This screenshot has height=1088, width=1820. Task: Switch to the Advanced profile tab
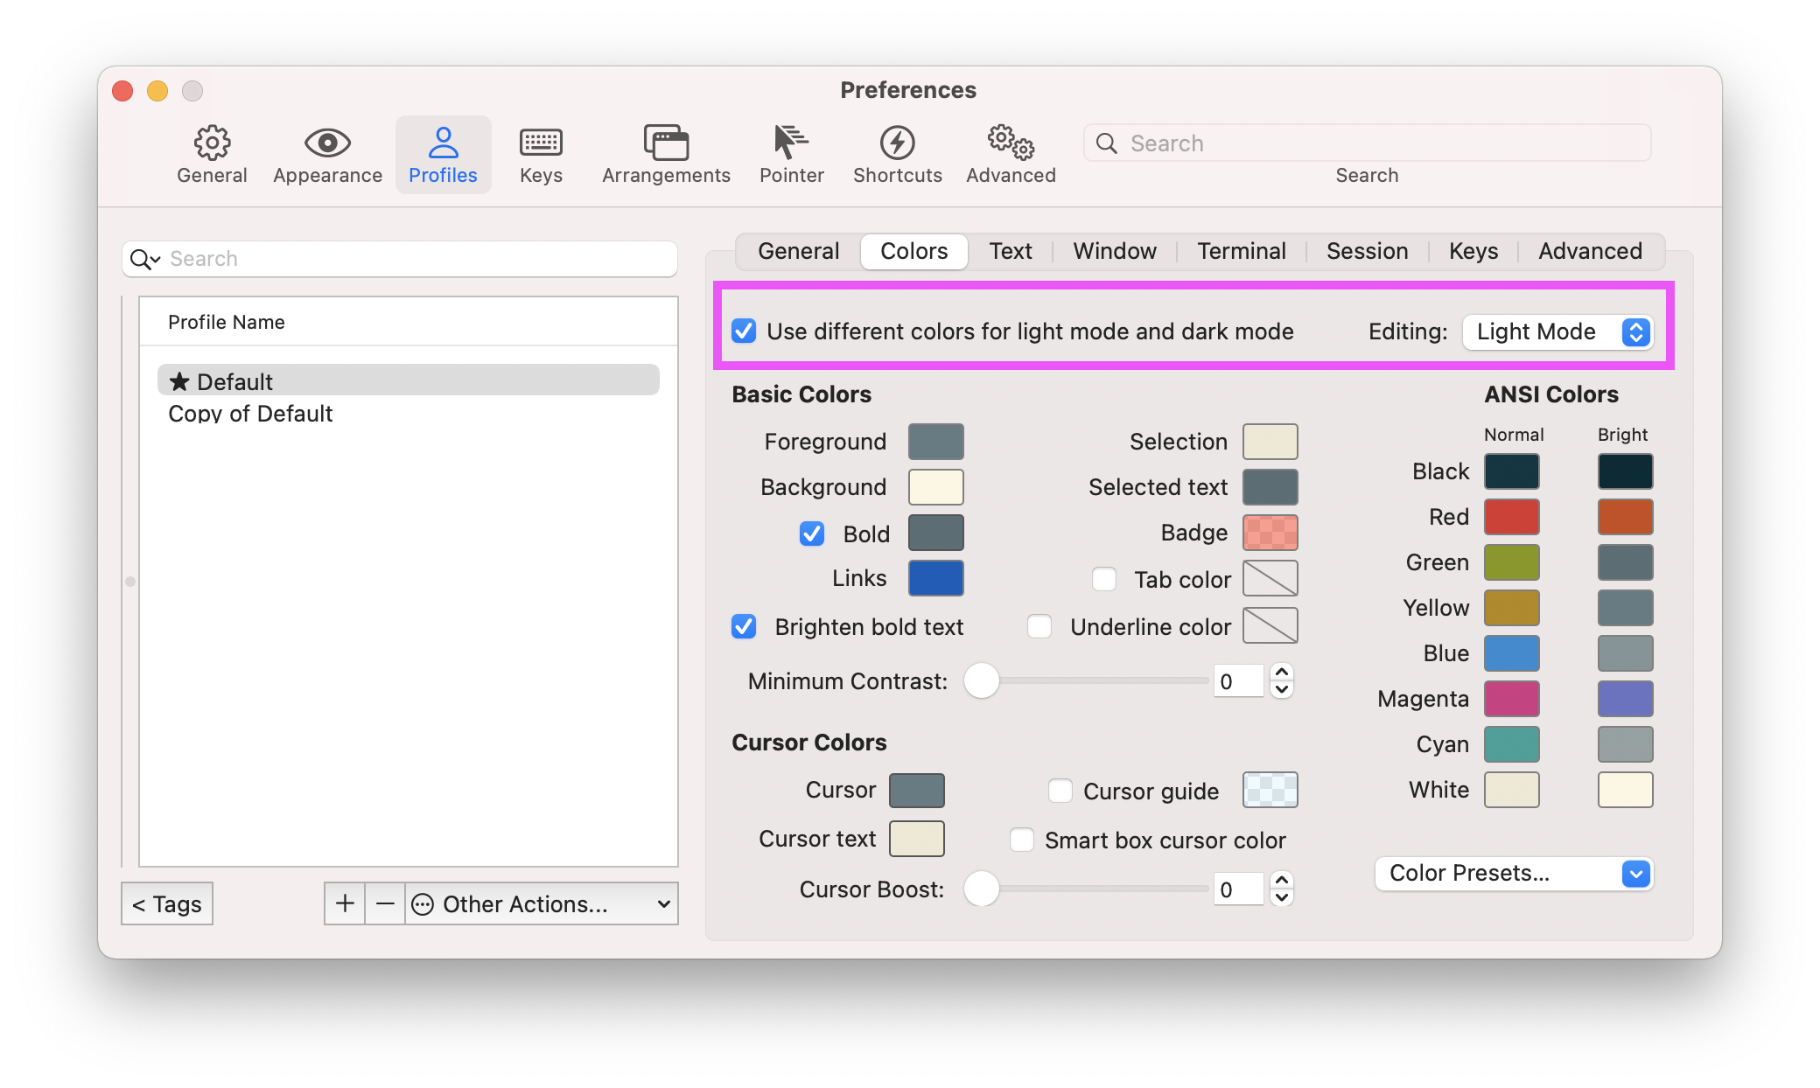1590,251
